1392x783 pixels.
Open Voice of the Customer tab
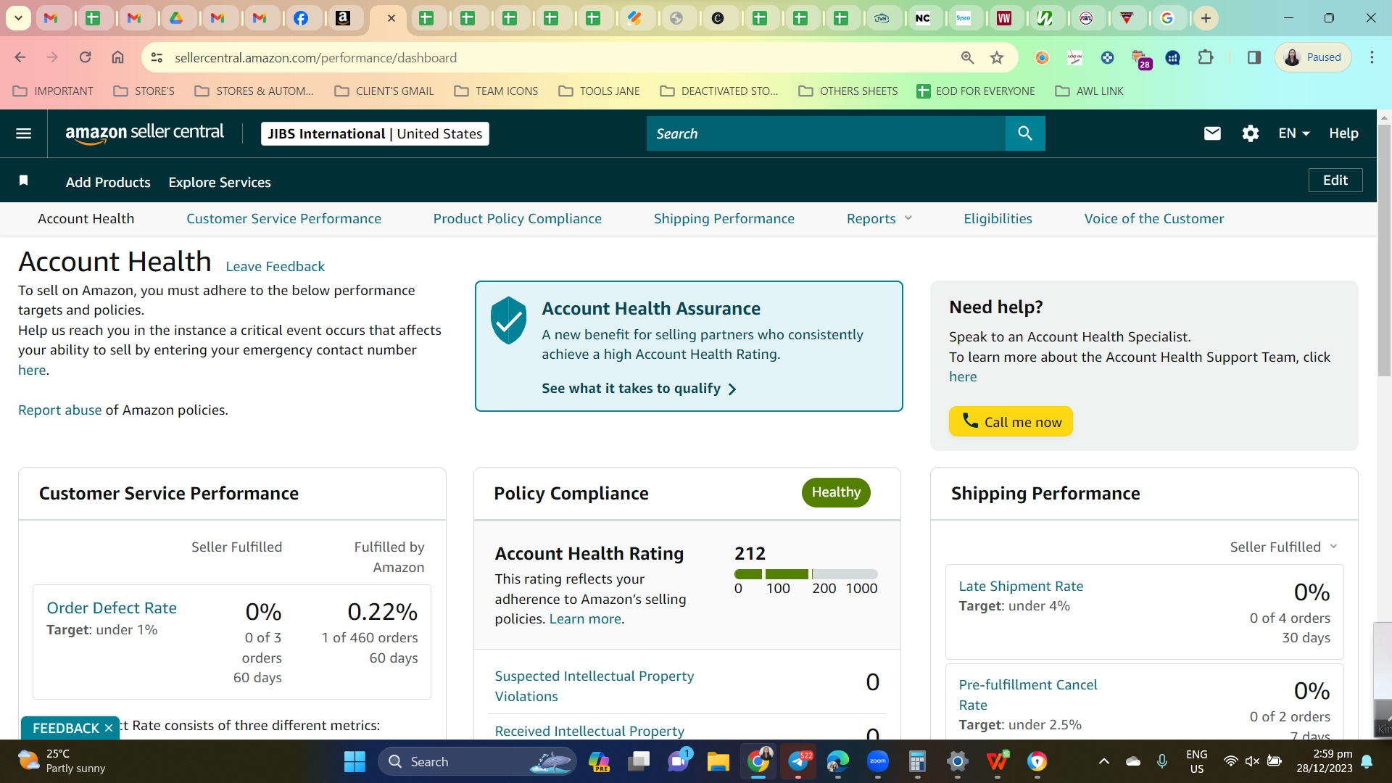[1153, 218]
